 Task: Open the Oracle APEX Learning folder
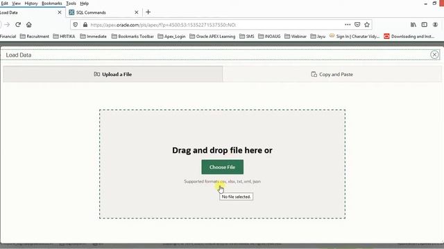coord(212,37)
